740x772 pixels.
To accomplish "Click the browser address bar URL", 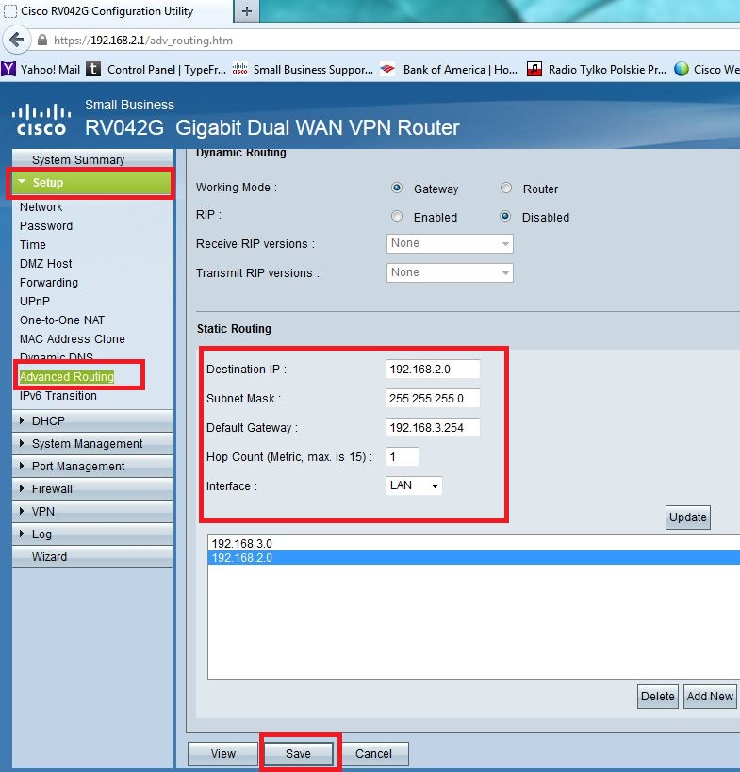I will pos(142,41).
